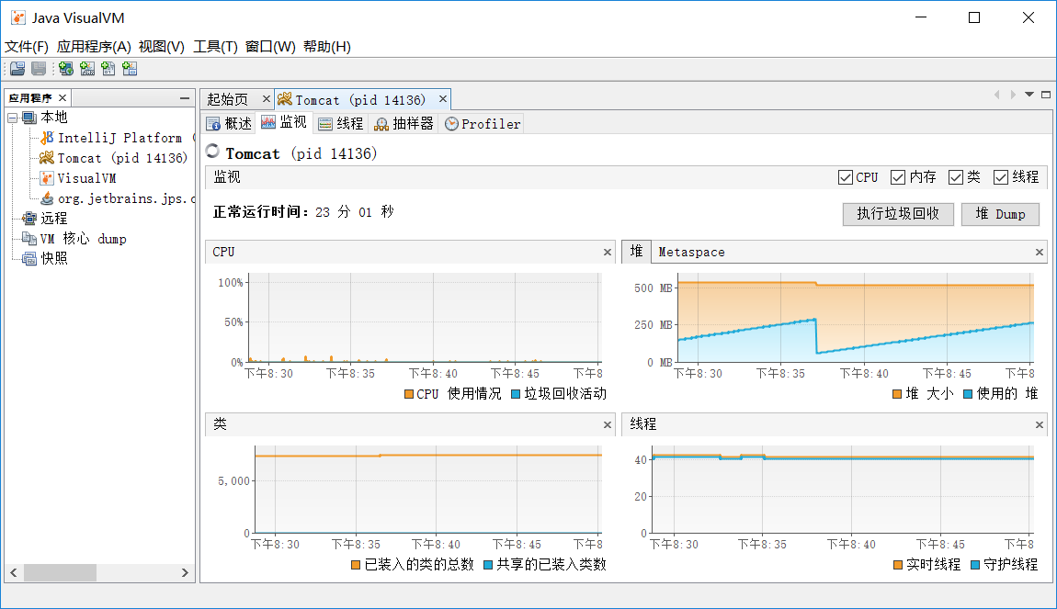Click the Load toolbar icon
The image size is (1057, 609).
(x=17, y=68)
